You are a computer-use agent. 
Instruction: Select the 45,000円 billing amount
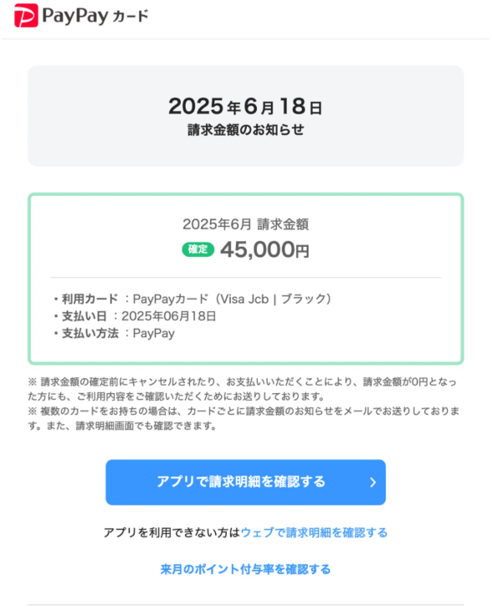coord(264,250)
